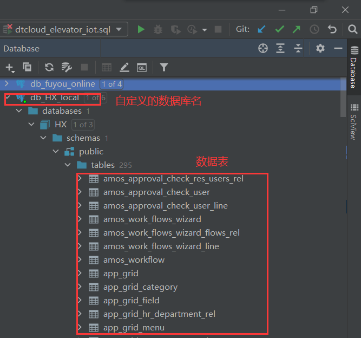
Task: Add new data source plus button
Action: coord(10,68)
